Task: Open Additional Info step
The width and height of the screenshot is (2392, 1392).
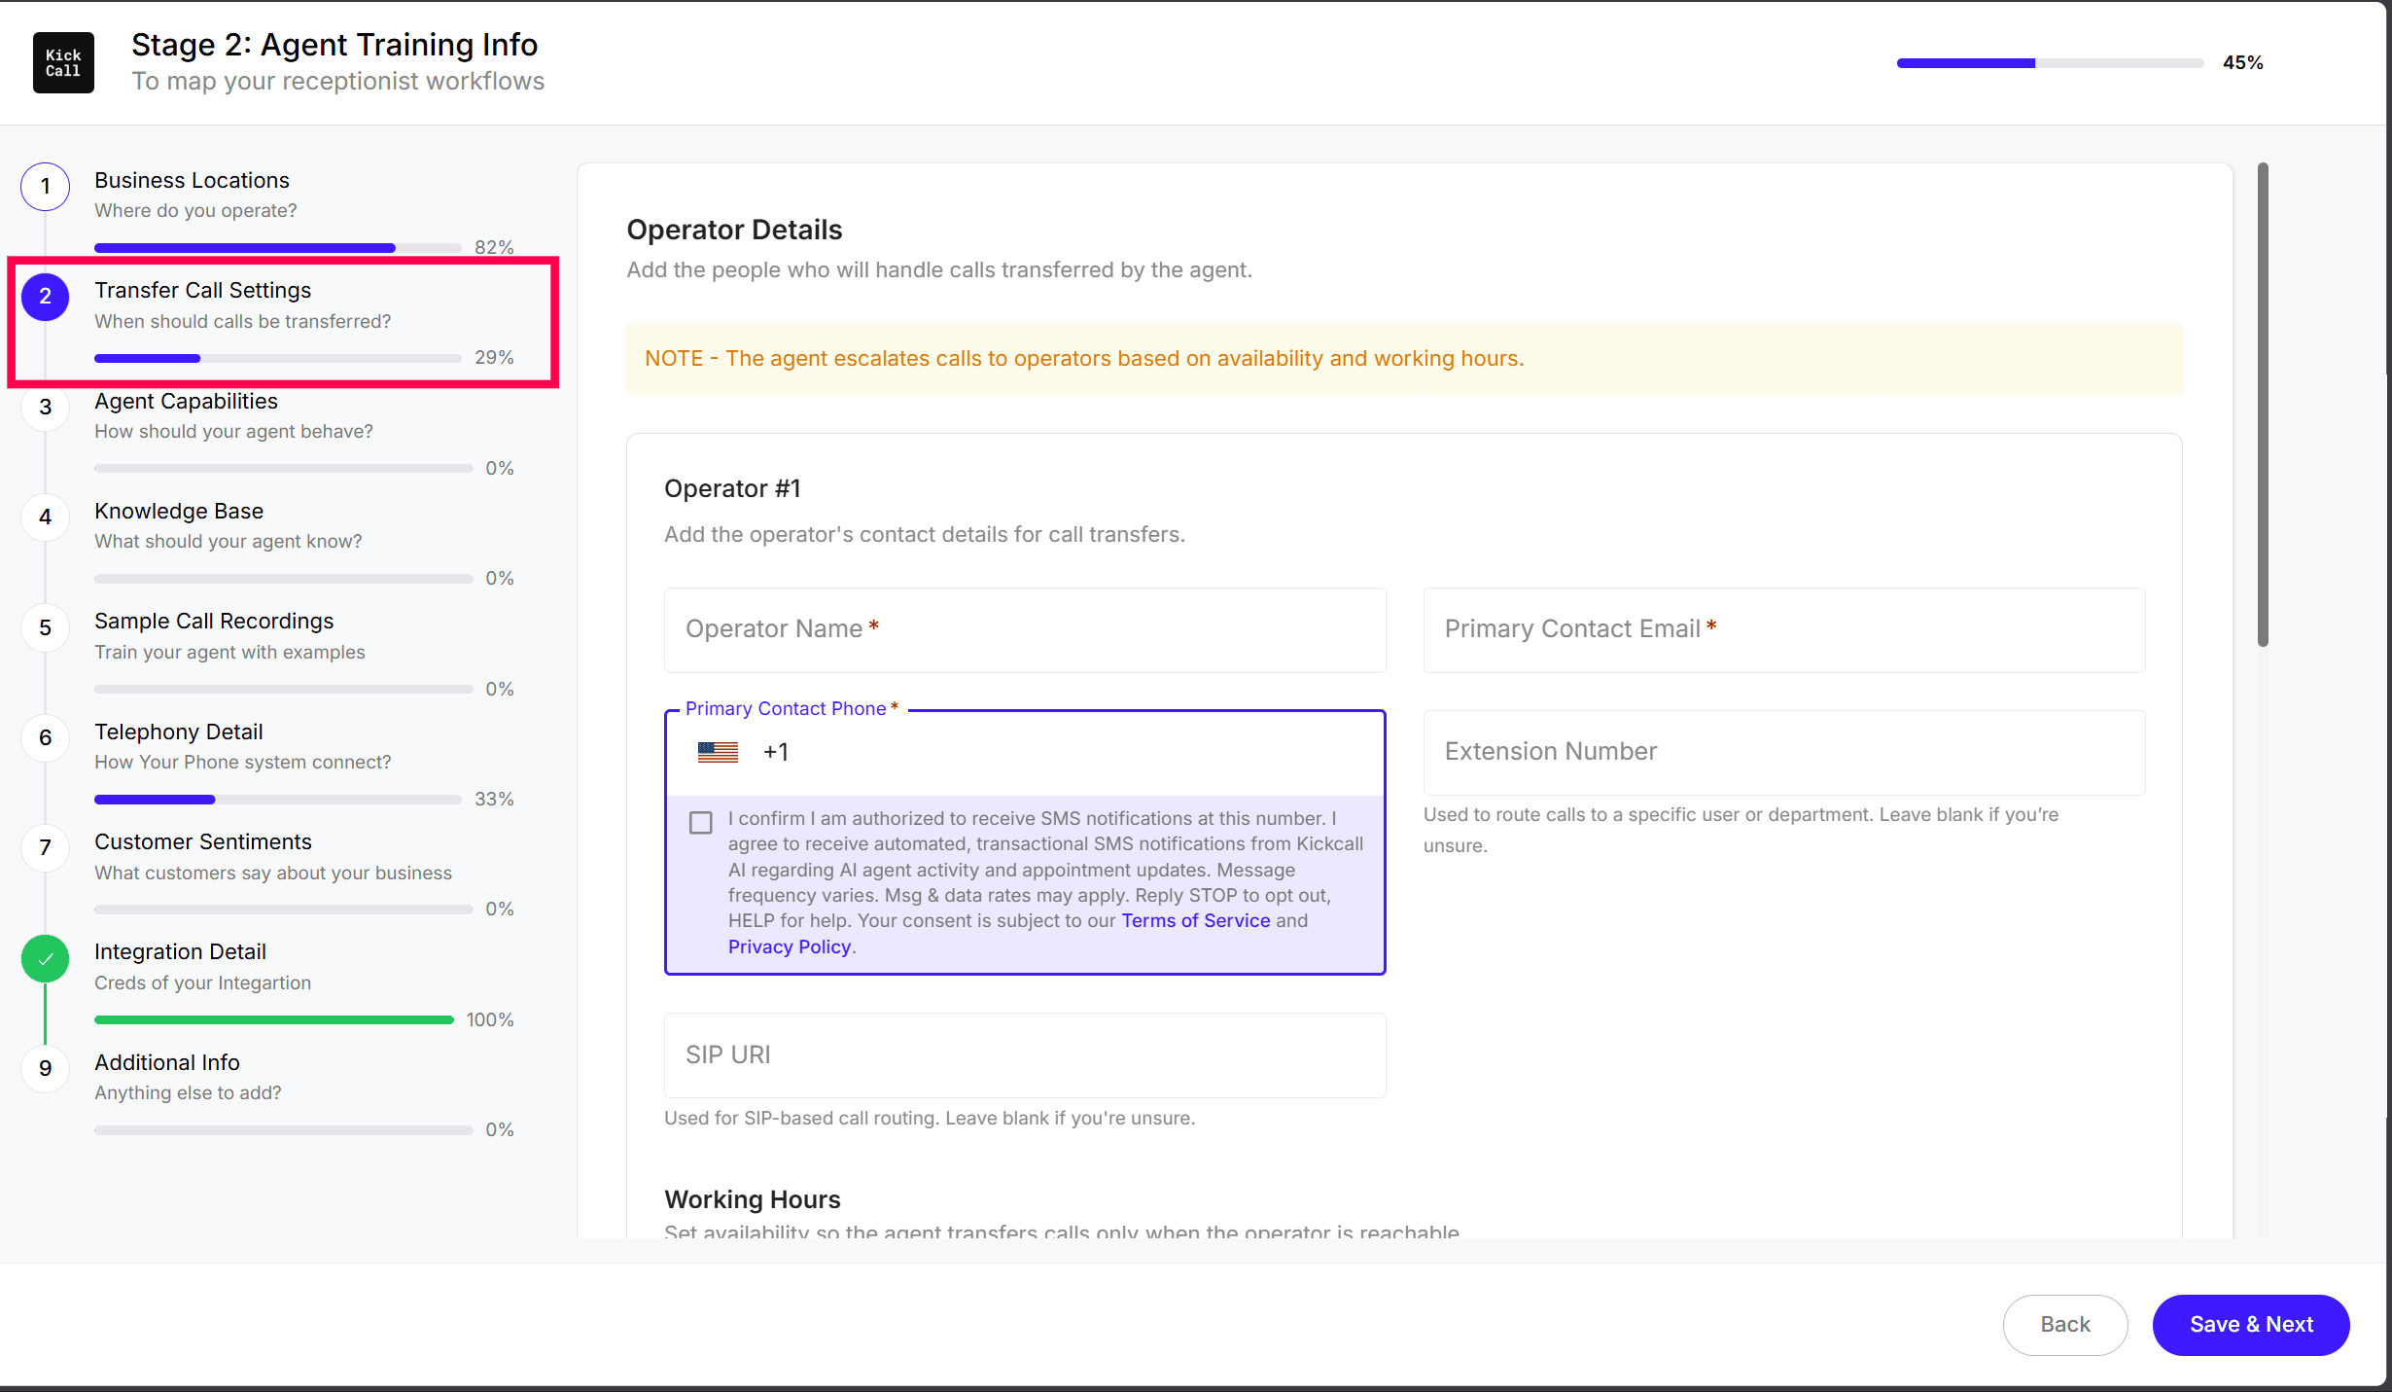Action: click(x=167, y=1062)
